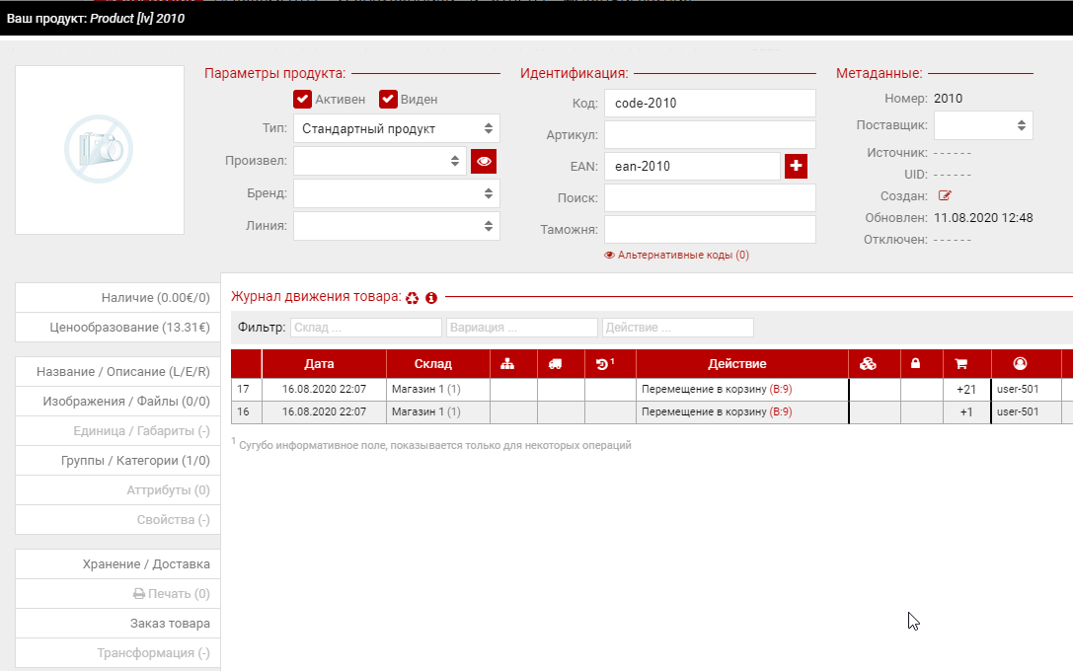The width and height of the screenshot is (1073, 671).
Task: Click the Склад filter input field
Action: [x=366, y=328]
